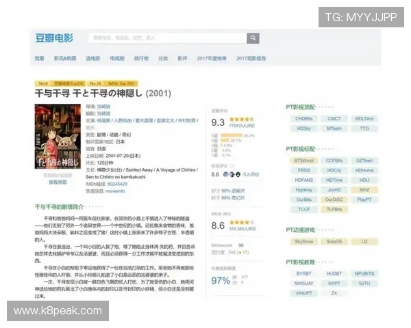
Task: Open the 我看 nav item
Action: pyautogui.click(x=39, y=58)
